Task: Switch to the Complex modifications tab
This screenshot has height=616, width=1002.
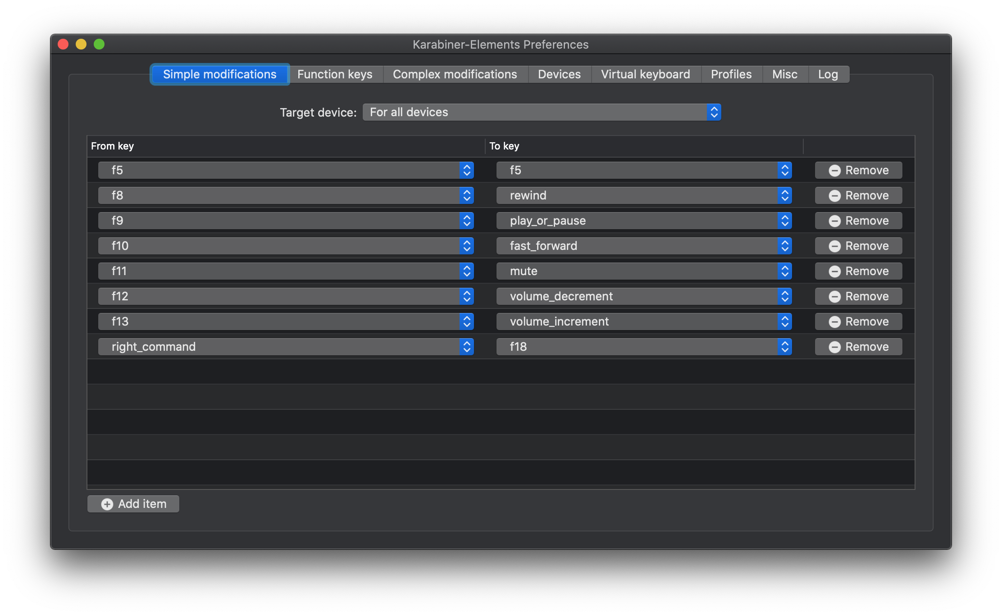Action: click(x=455, y=74)
